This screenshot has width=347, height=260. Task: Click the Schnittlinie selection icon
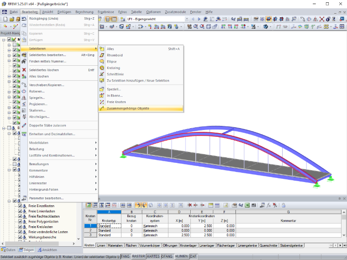pyautogui.click(x=102, y=74)
